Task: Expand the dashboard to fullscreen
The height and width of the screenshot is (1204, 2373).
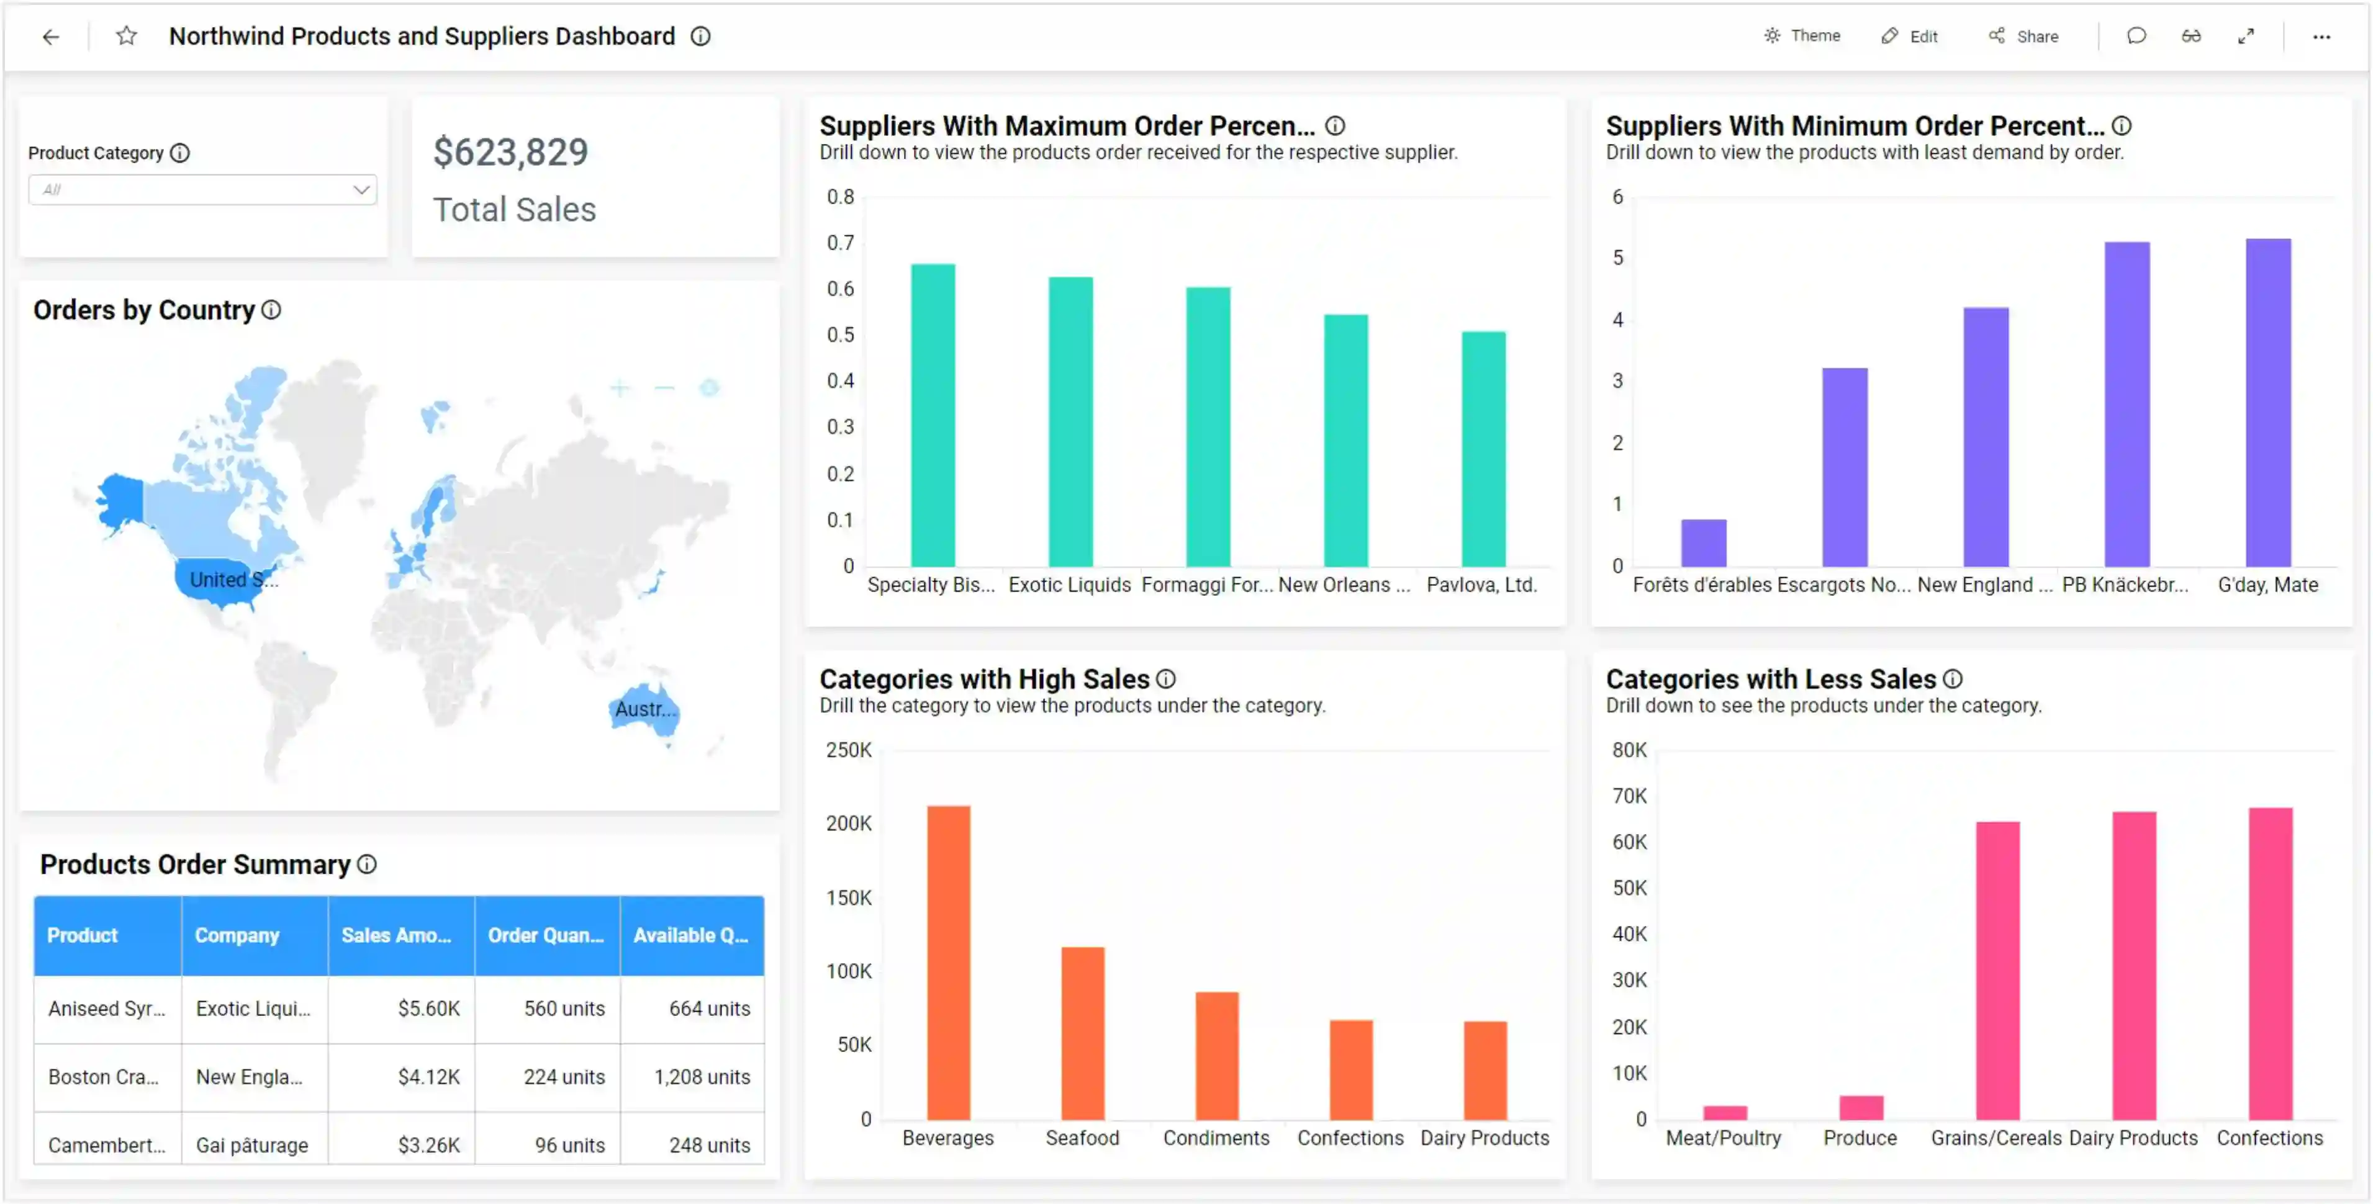Action: [x=2245, y=36]
